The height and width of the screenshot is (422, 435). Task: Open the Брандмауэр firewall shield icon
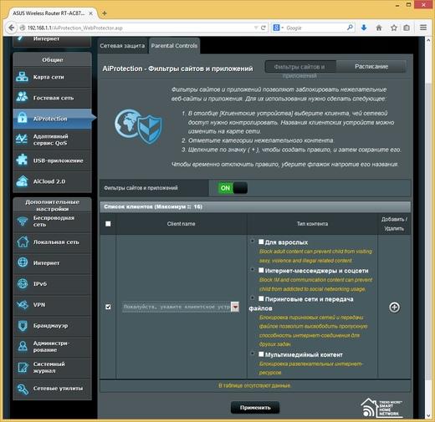pyautogui.click(x=23, y=325)
